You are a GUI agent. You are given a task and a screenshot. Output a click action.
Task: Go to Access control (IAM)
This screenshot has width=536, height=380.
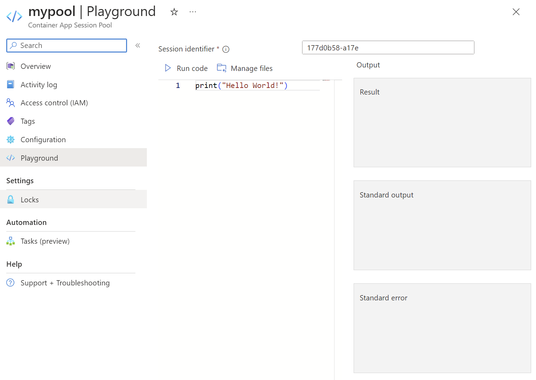(54, 103)
